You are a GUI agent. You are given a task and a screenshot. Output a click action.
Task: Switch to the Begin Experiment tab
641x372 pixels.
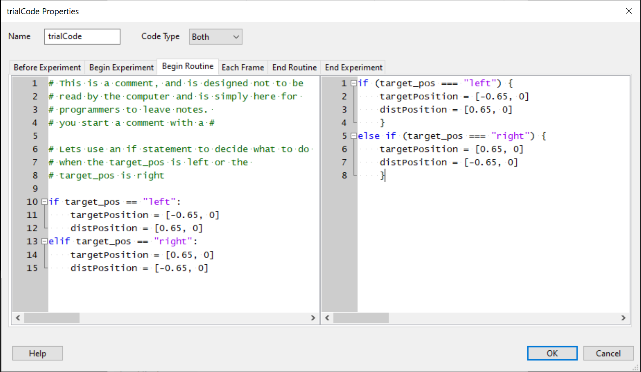121,67
